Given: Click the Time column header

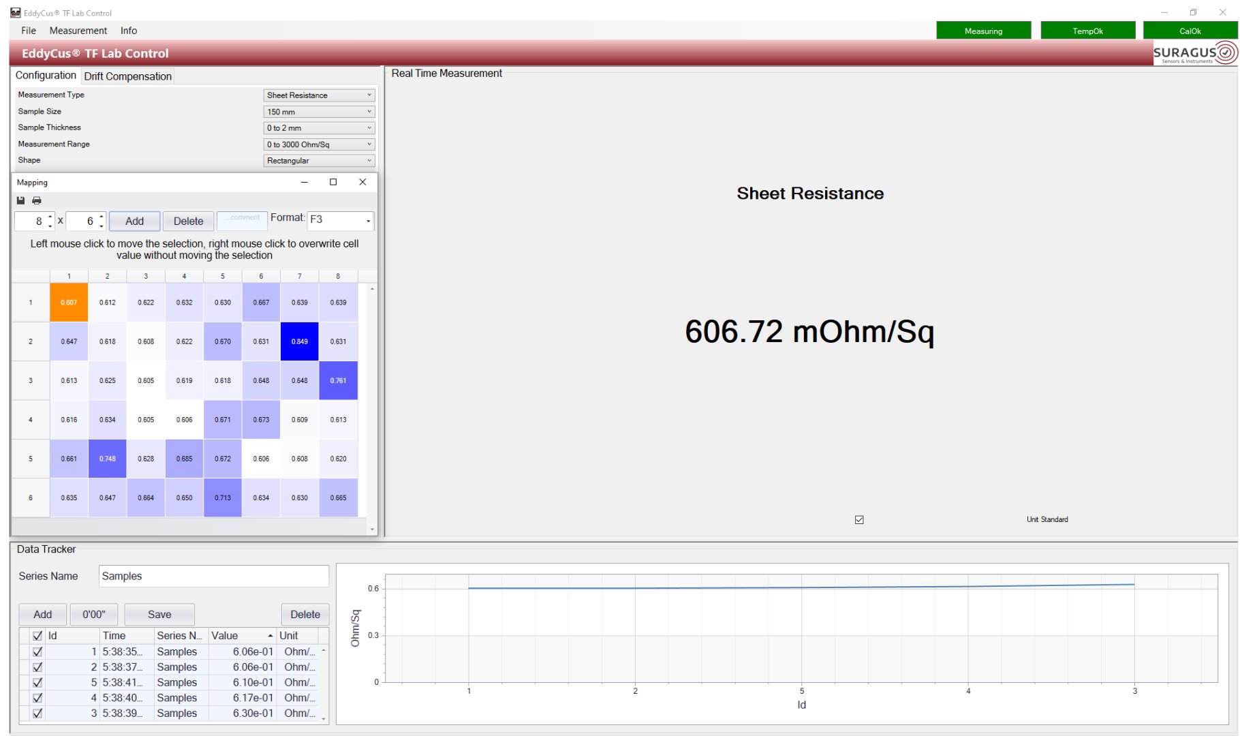Looking at the screenshot, I should (127, 636).
